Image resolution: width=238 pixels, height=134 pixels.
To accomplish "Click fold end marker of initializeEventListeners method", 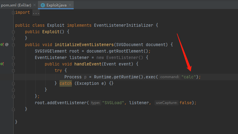I will pos(13,109).
